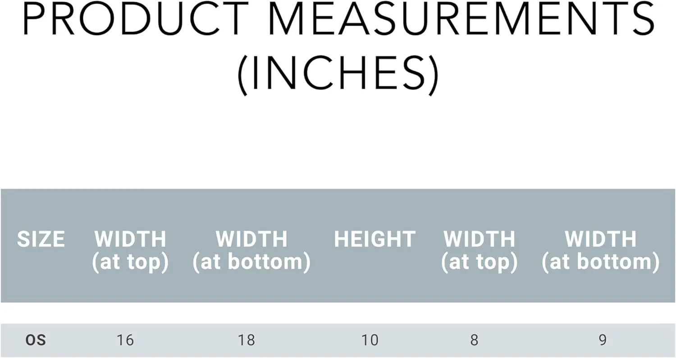This screenshot has height=358, width=676.
Task: Click the value 9 in the table
Action: tap(603, 340)
